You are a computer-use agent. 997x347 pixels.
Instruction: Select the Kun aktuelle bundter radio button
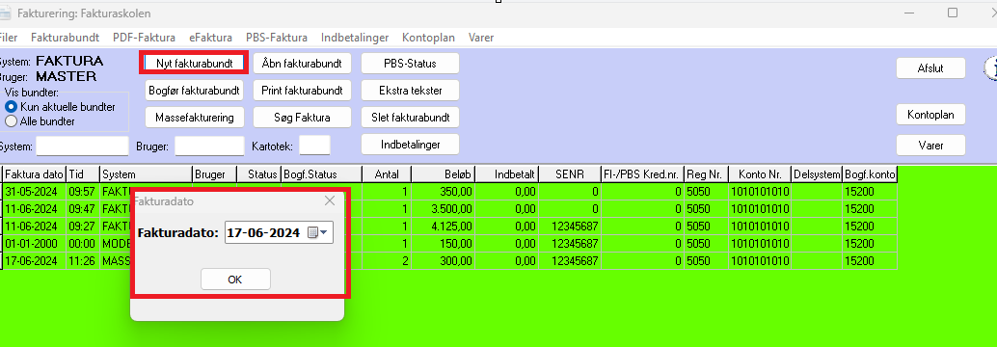[x=11, y=107]
